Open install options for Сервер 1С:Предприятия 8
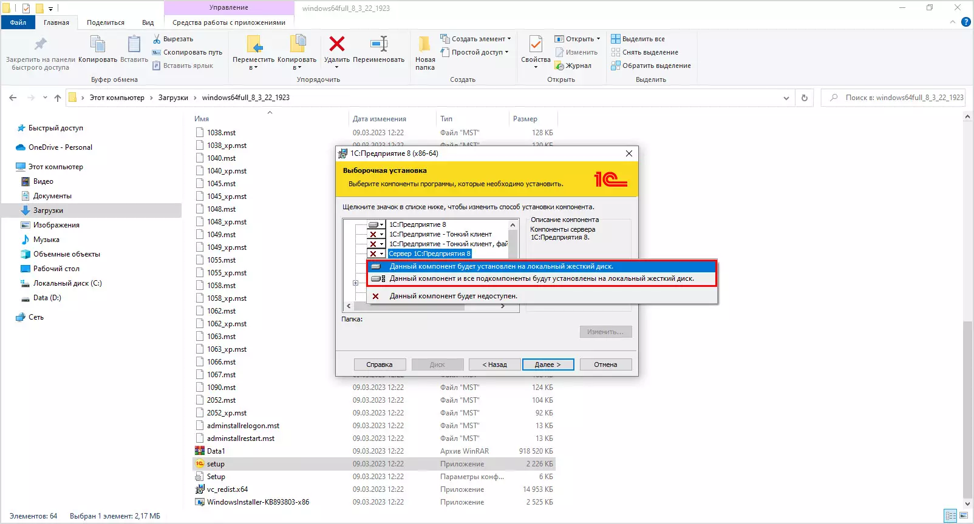Screen dimensions: 974x524 coord(376,254)
